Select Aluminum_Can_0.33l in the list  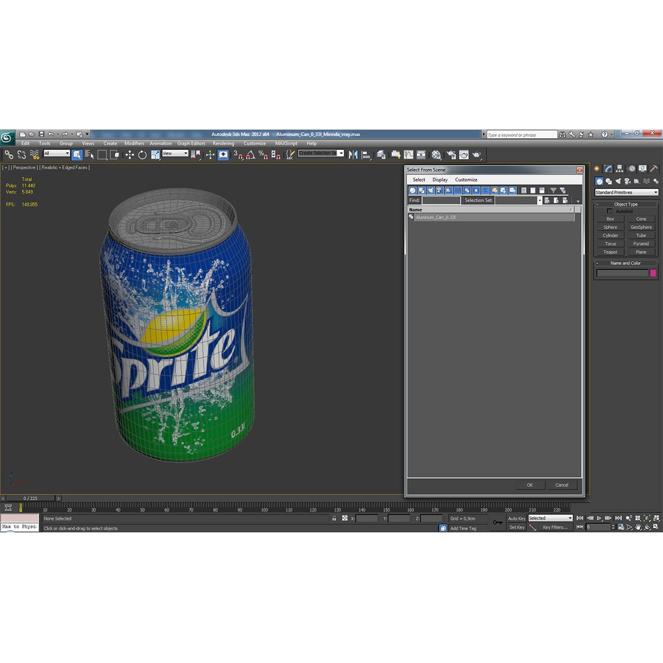point(494,217)
